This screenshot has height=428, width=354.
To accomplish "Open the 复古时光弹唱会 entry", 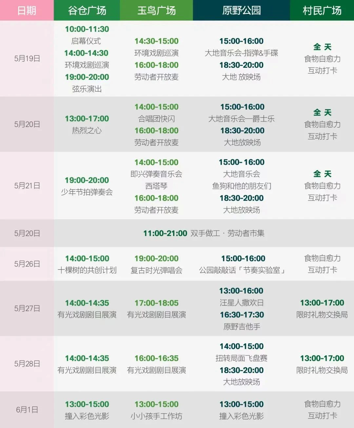I will click(156, 270).
